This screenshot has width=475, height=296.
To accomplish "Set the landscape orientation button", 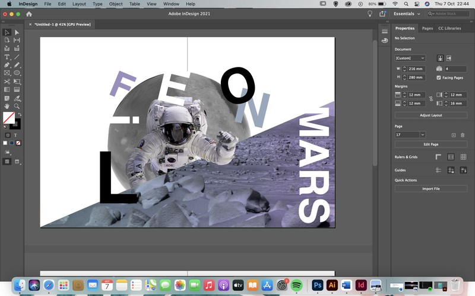I will (449, 58).
